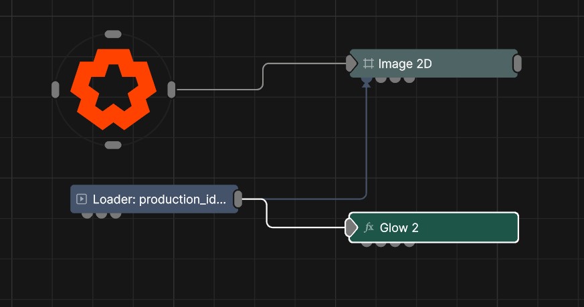This screenshot has width=584, height=307.
Task: Click the first bottom port under Loader node
Action: point(87,215)
